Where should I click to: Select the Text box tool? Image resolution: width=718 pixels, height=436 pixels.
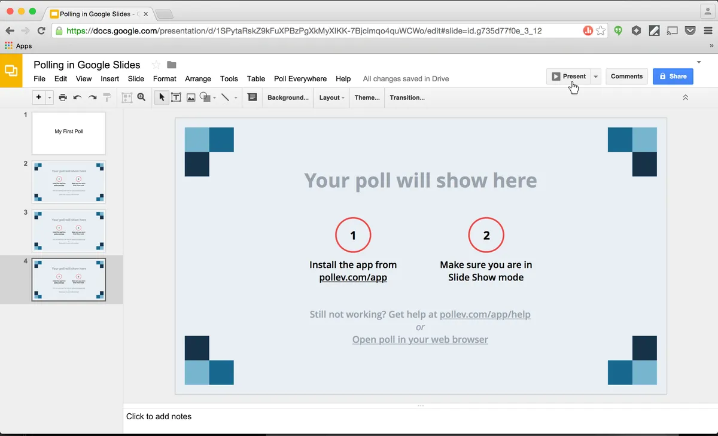(177, 97)
